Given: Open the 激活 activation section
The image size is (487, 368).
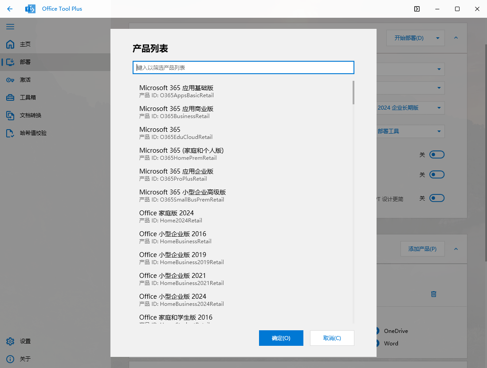Looking at the screenshot, I should pos(25,80).
